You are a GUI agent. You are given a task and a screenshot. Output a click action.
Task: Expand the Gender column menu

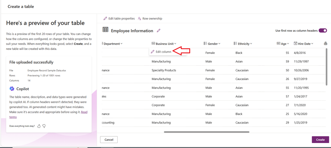[x=219, y=44]
